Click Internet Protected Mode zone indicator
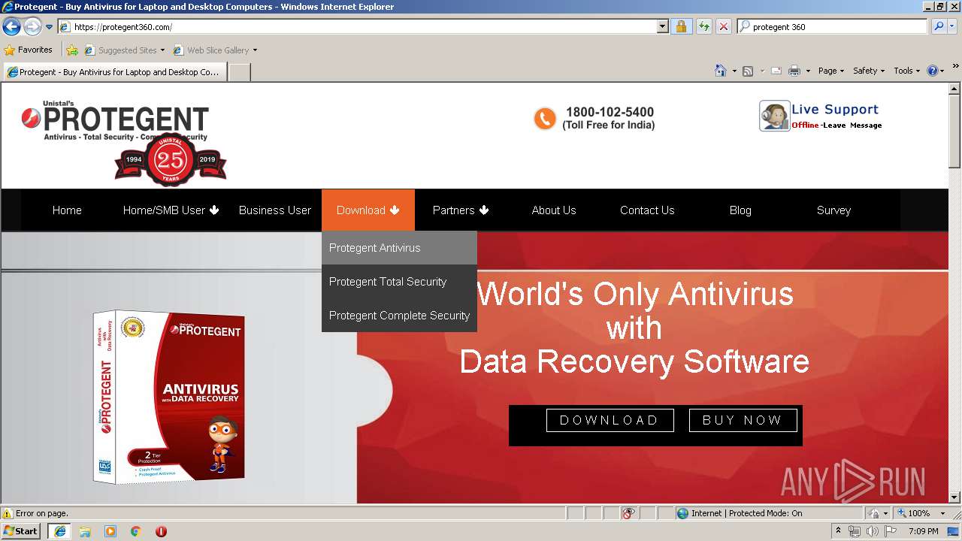 740,513
